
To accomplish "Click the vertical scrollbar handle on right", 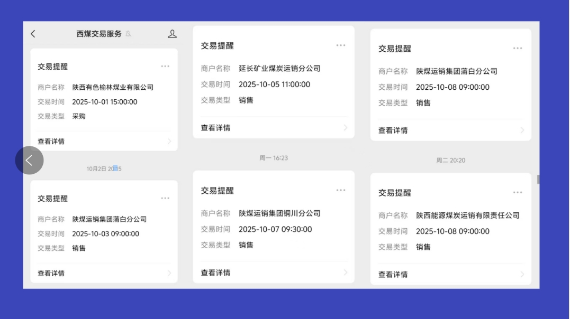I will [x=538, y=180].
